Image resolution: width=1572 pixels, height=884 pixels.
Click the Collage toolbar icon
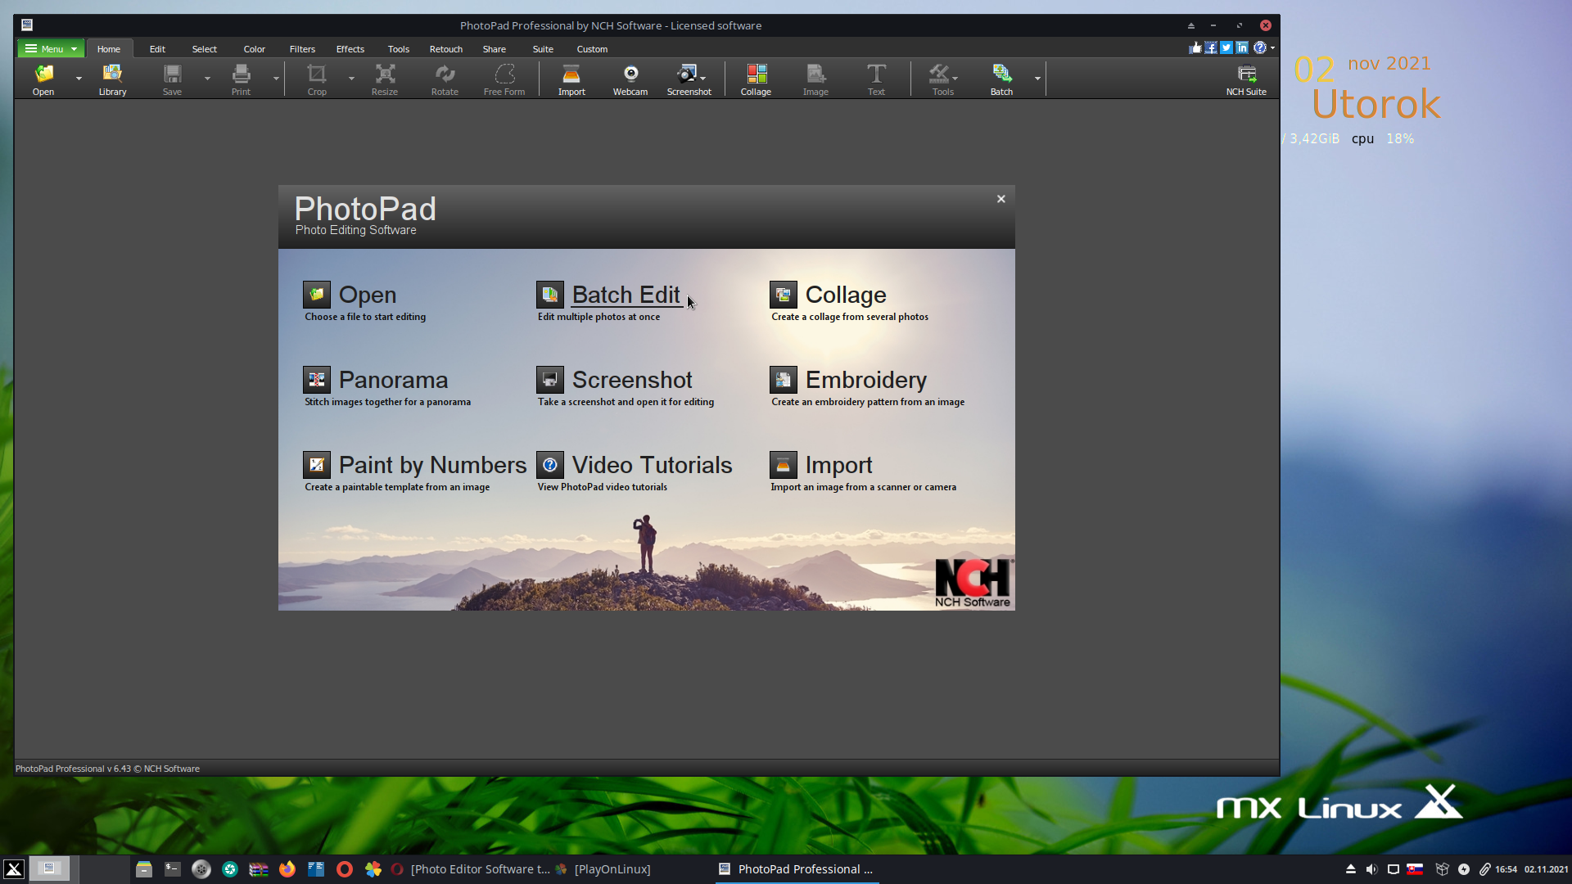click(756, 79)
